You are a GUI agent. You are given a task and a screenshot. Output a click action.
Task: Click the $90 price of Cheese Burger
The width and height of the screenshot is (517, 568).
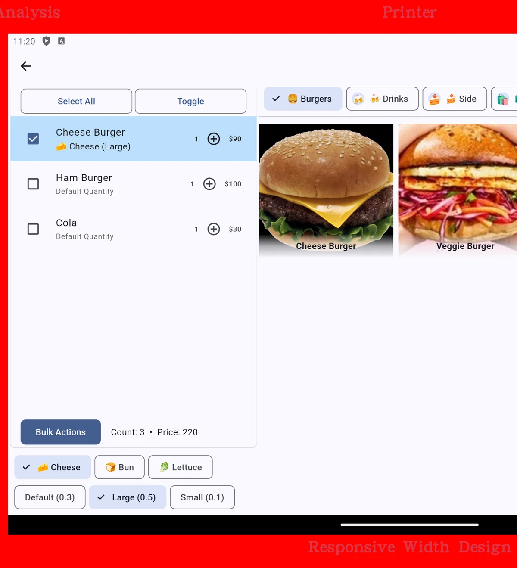click(235, 139)
